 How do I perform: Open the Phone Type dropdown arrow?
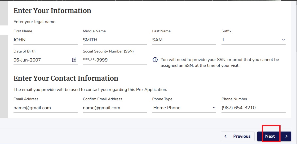(214, 108)
